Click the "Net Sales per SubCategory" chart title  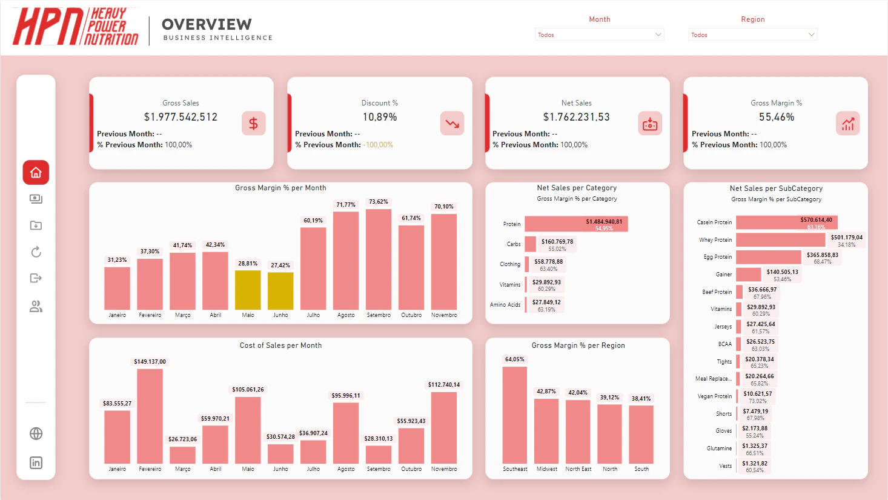point(776,188)
